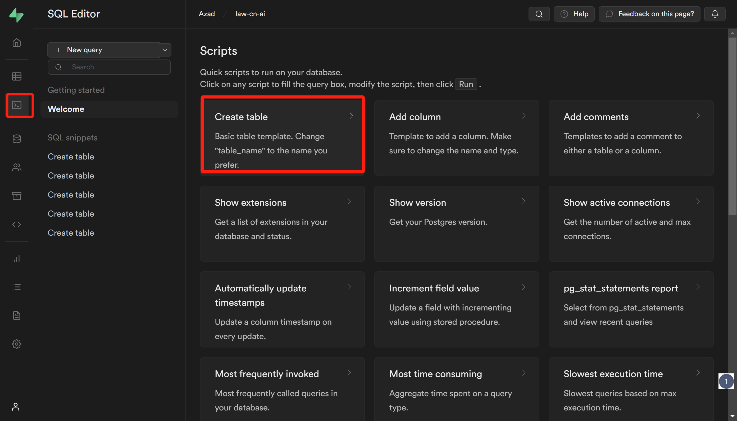Open the Reports bar chart icon
Screen dimensions: 737x421
tap(16, 259)
